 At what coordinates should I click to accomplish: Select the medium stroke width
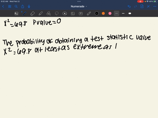[x=123, y=13]
